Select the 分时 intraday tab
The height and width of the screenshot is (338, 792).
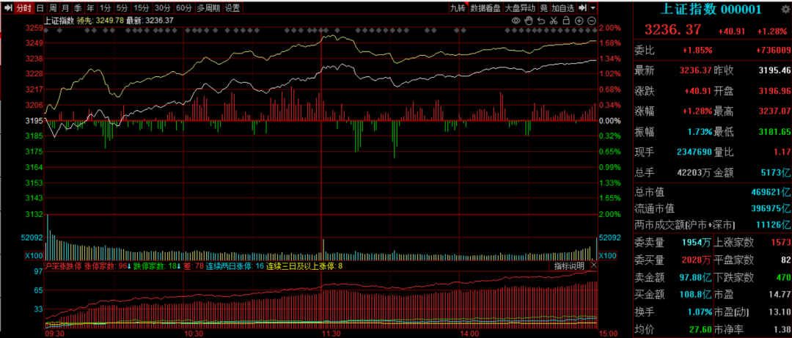point(23,8)
